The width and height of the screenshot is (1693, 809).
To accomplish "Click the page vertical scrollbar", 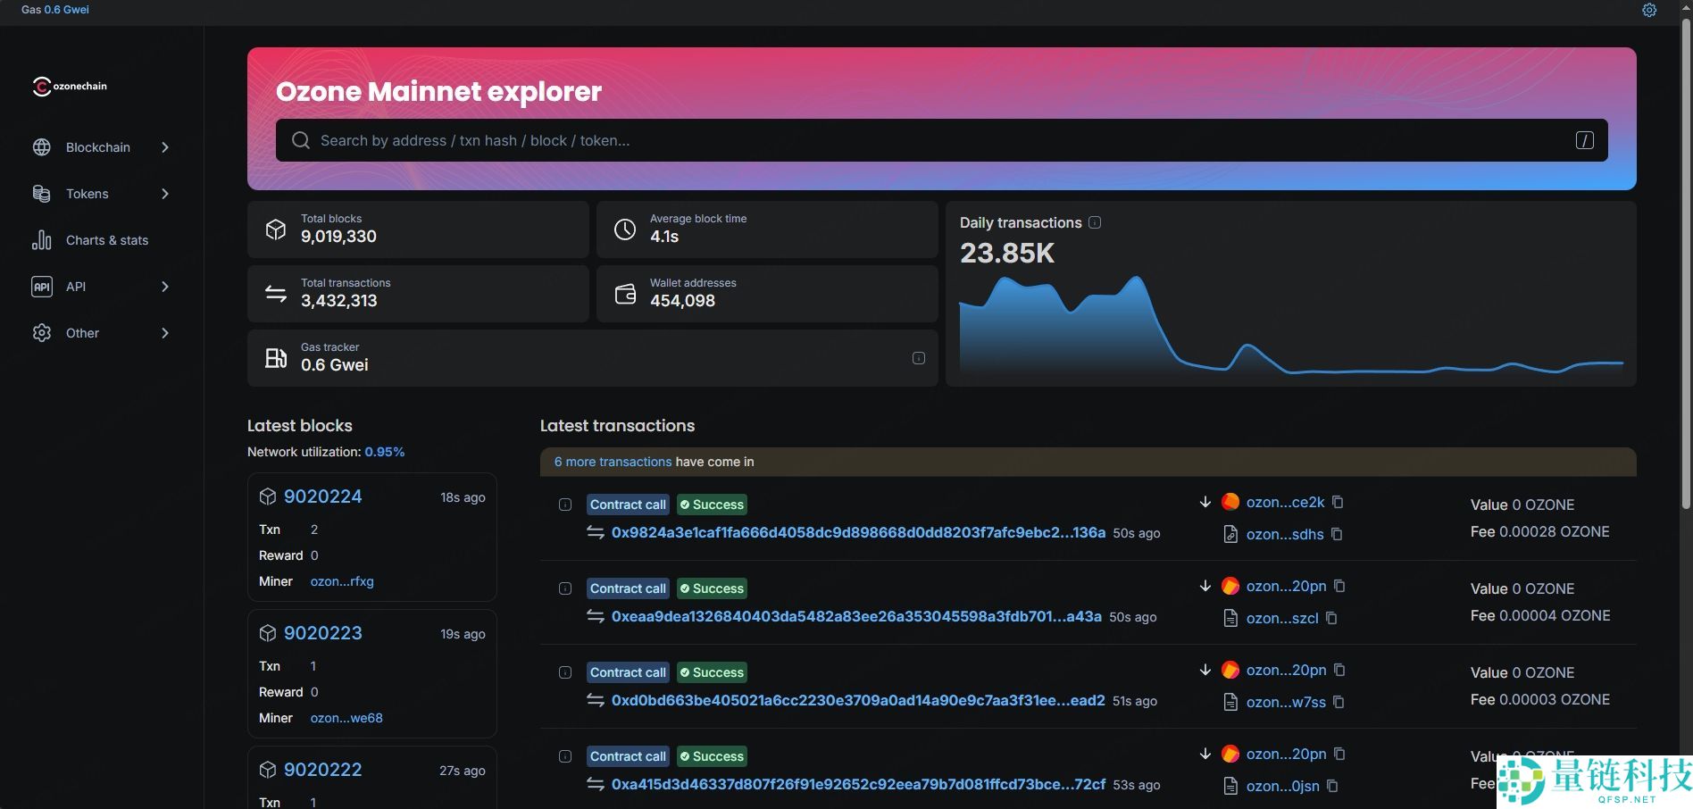I will point(1686,263).
